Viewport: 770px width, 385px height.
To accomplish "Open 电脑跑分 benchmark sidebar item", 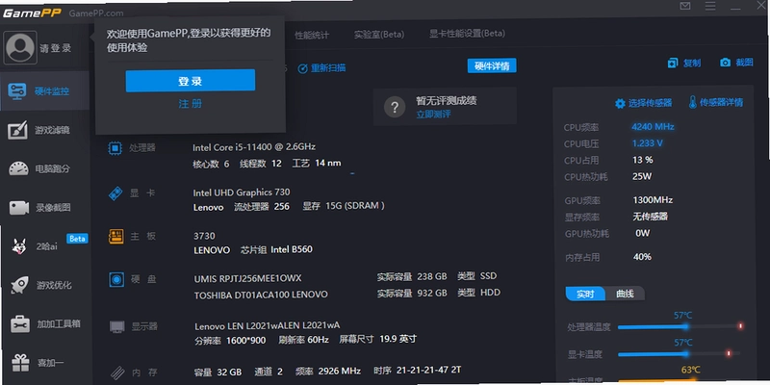I will tap(45, 169).
